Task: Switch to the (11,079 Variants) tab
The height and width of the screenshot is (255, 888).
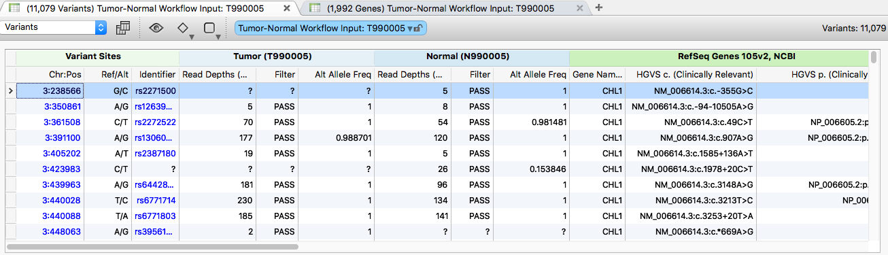Action: tap(148, 8)
